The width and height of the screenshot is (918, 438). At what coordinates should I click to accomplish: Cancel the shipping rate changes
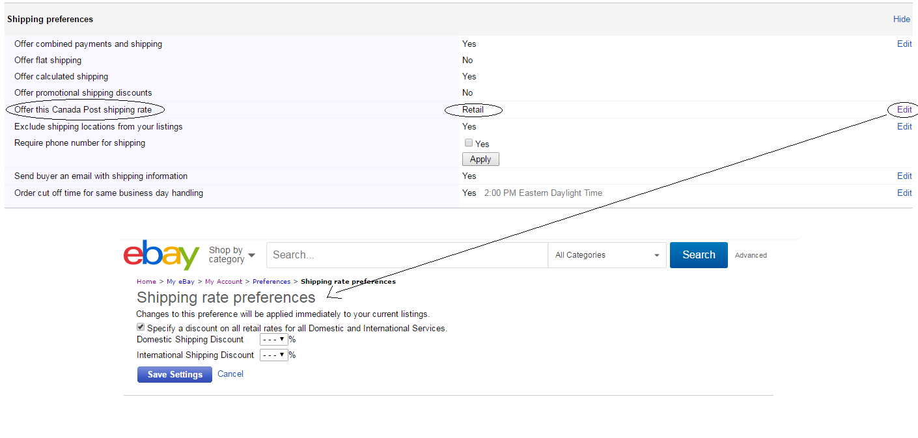(x=230, y=374)
